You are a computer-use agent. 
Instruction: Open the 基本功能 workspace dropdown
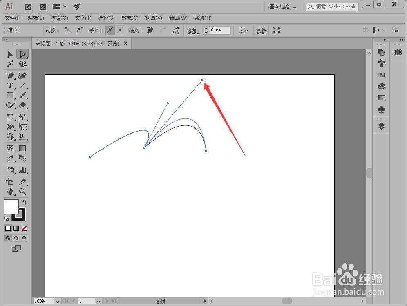click(x=283, y=7)
